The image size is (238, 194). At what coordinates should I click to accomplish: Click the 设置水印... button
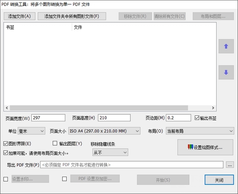(30, 179)
